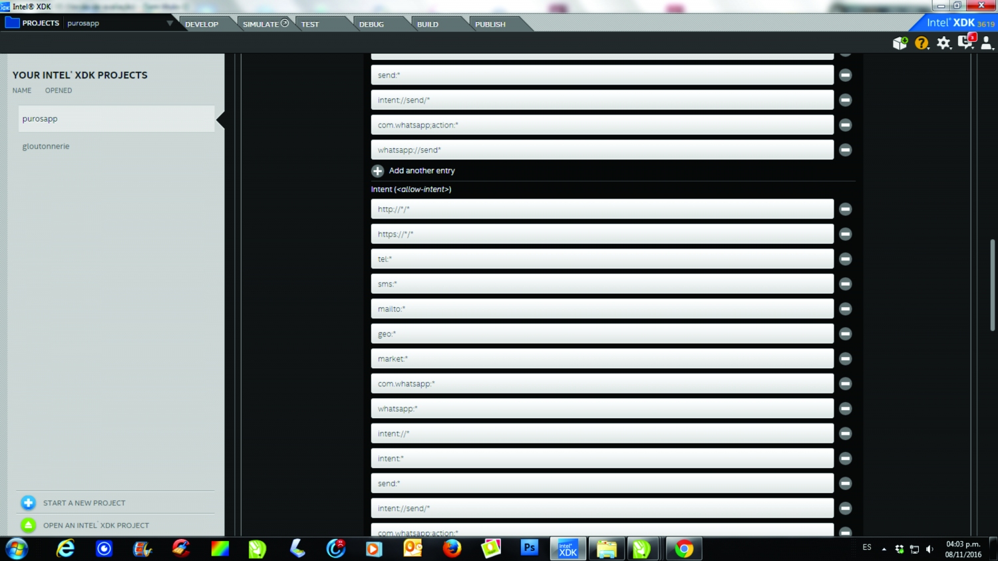This screenshot has height=561, width=998.
Task: Remove the mailto:* intent entry
Action: 845,308
